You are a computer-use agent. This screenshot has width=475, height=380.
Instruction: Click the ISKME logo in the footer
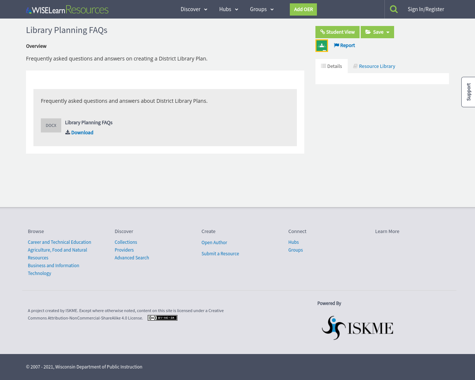click(357, 327)
